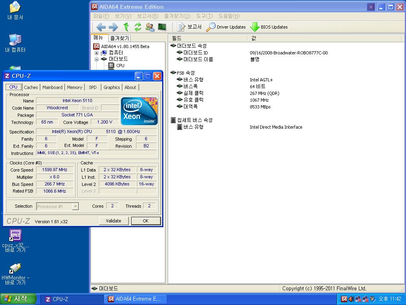Go up one level with the green up arrow
The image size is (406, 305).
pos(126,27)
